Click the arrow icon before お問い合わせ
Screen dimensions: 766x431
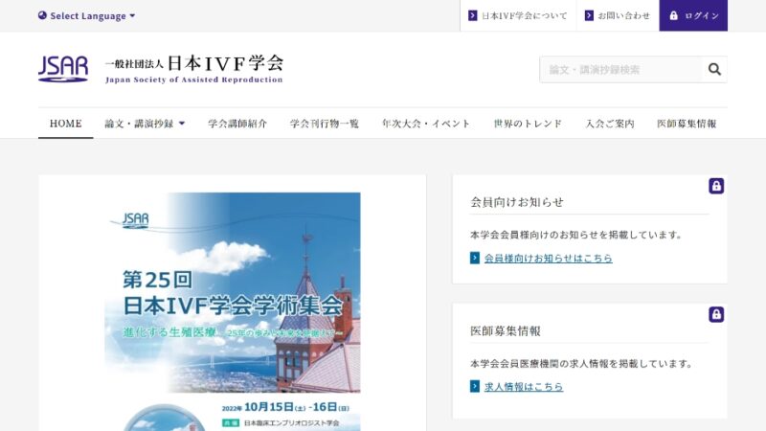click(x=589, y=15)
